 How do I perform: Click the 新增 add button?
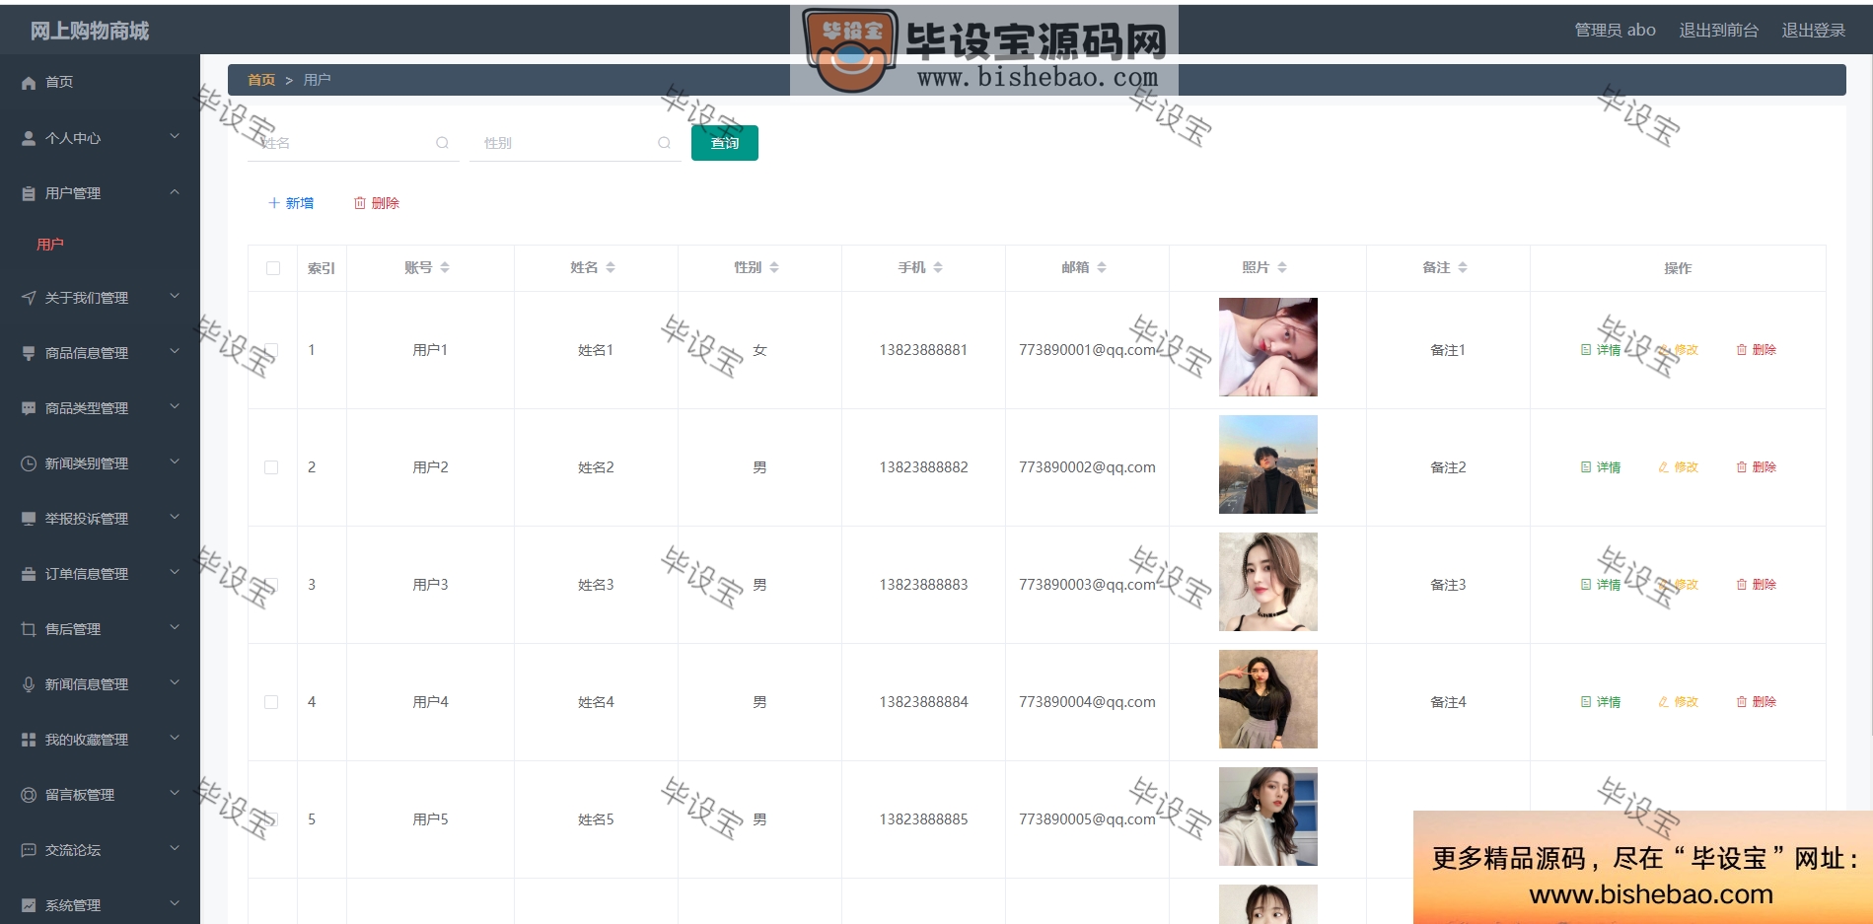pos(291,203)
